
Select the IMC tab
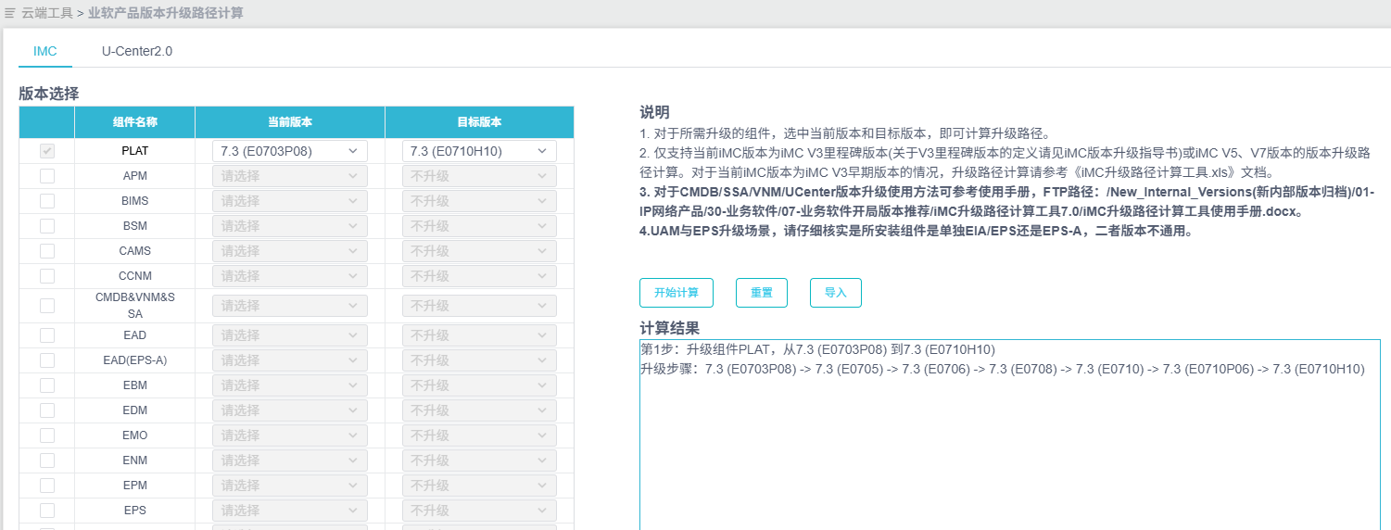point(45,51)
